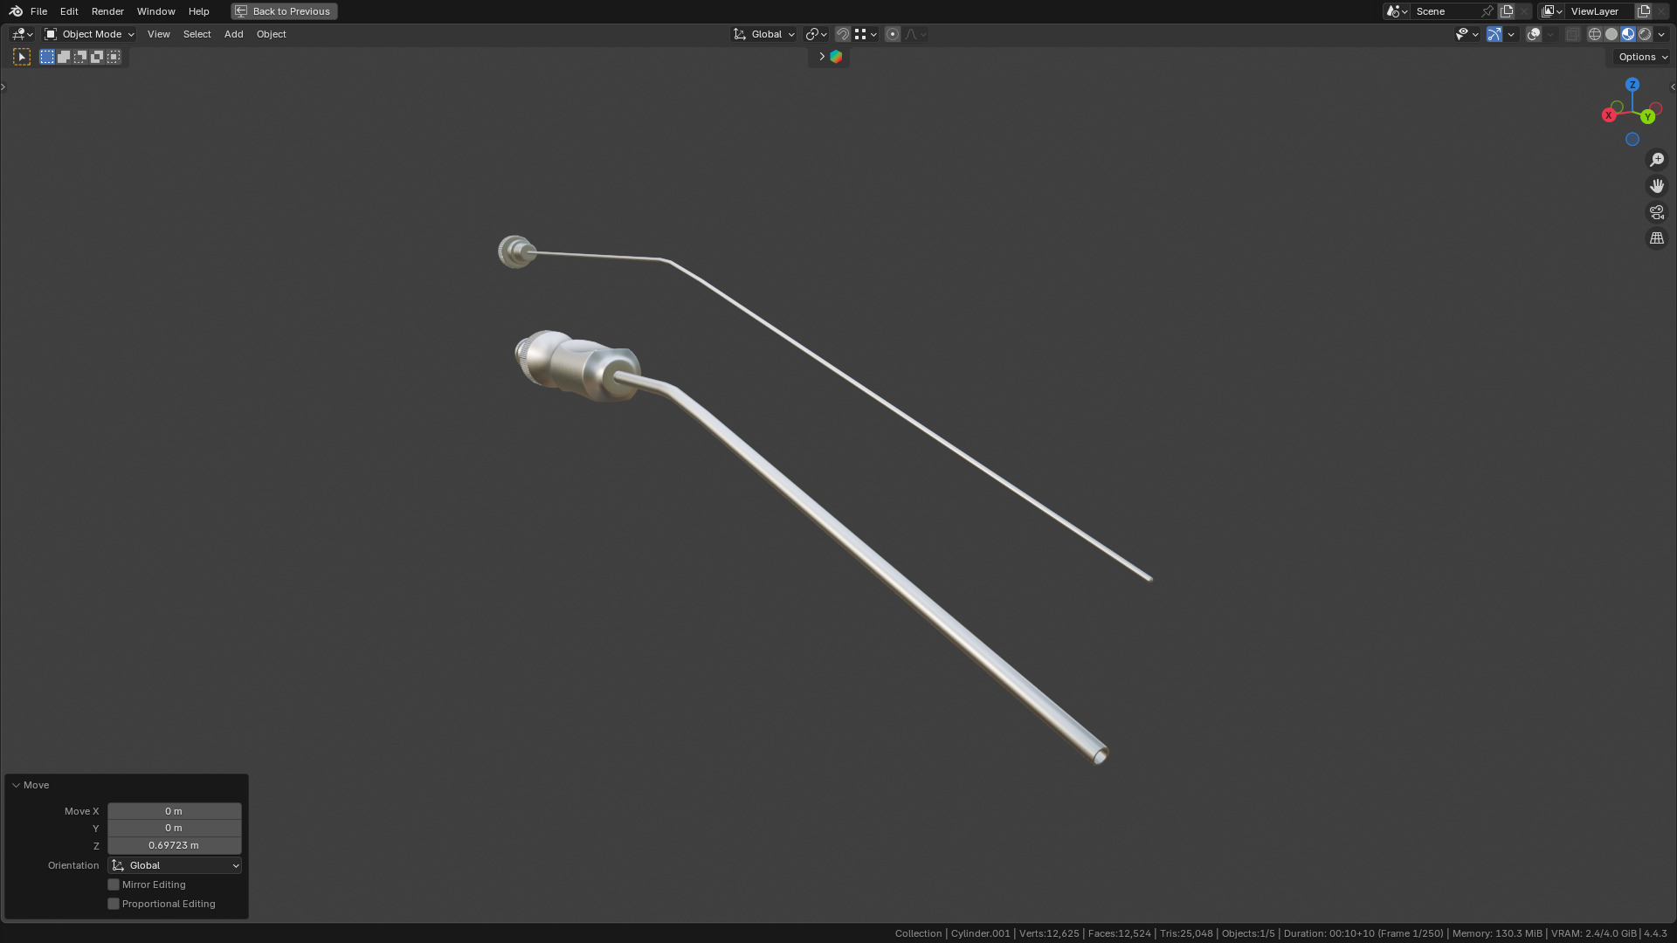
Task: Collapse the Move operator panel
Action: tap(16, 785)
